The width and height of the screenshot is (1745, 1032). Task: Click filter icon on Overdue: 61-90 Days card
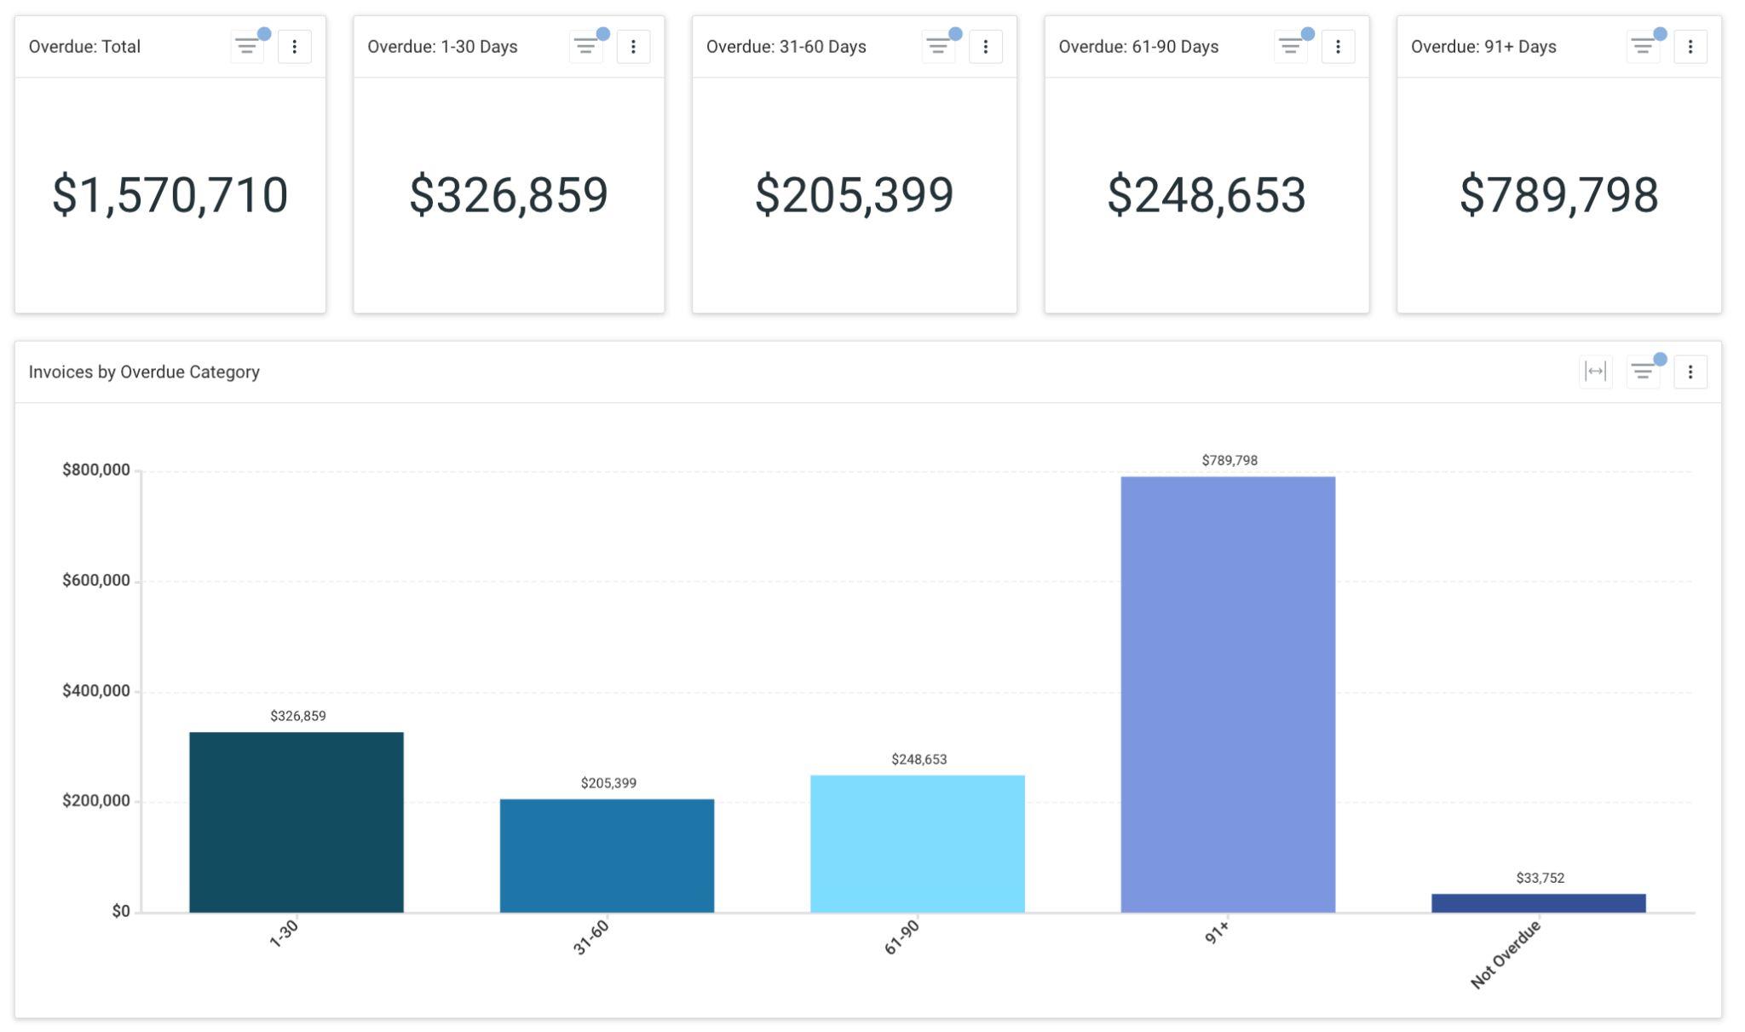point(1291,47)
